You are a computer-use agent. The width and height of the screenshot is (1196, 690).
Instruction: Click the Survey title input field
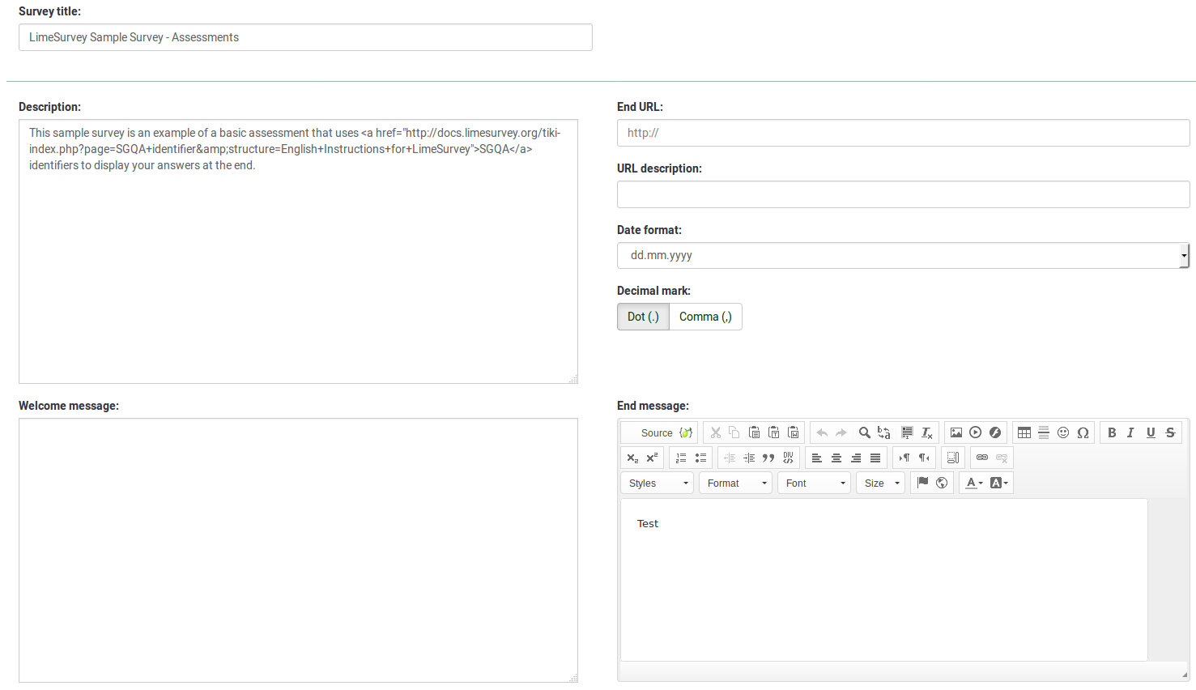[305, 37]
